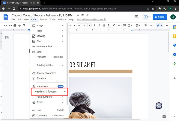179x121 pixels.
Task: Open the Editing mode pencil dropdown
Action: click(x=159, y=25)
